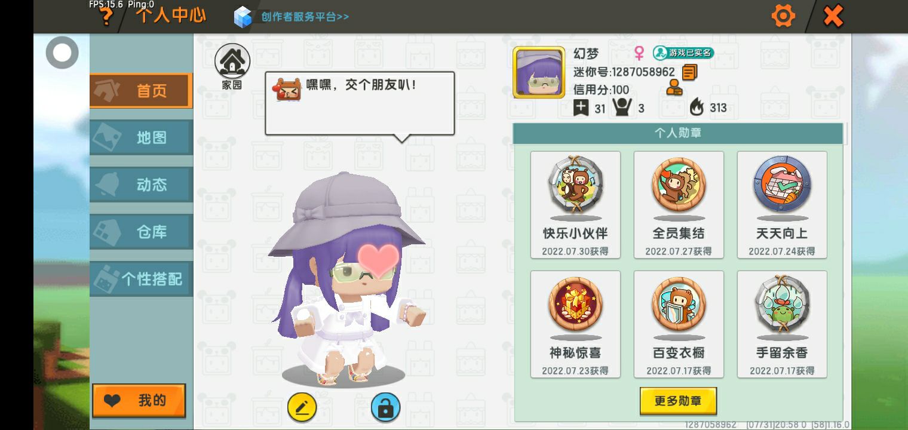This screenshot has width=908, height=430.
Task: Open the 动态 tab
Action: pyautogui.click(x=141, y=185)
